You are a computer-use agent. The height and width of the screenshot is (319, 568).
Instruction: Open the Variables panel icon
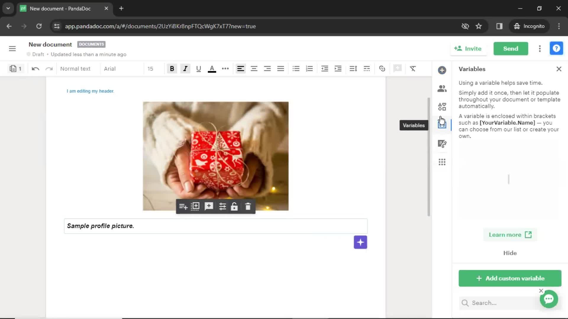442,125
